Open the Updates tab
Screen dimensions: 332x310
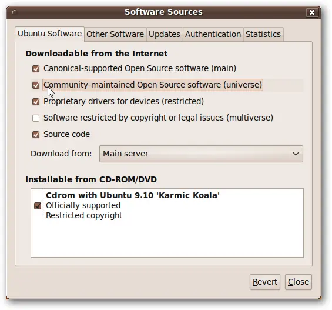[x=165, y=34]
